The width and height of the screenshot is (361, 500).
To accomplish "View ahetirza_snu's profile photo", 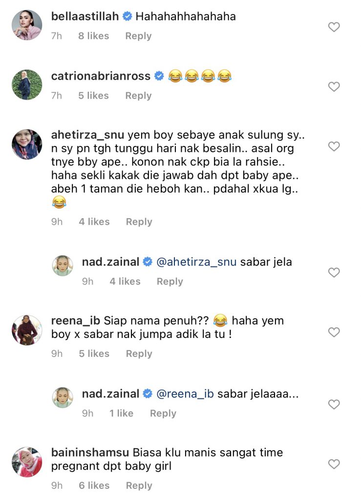I will tap(27, 145).
